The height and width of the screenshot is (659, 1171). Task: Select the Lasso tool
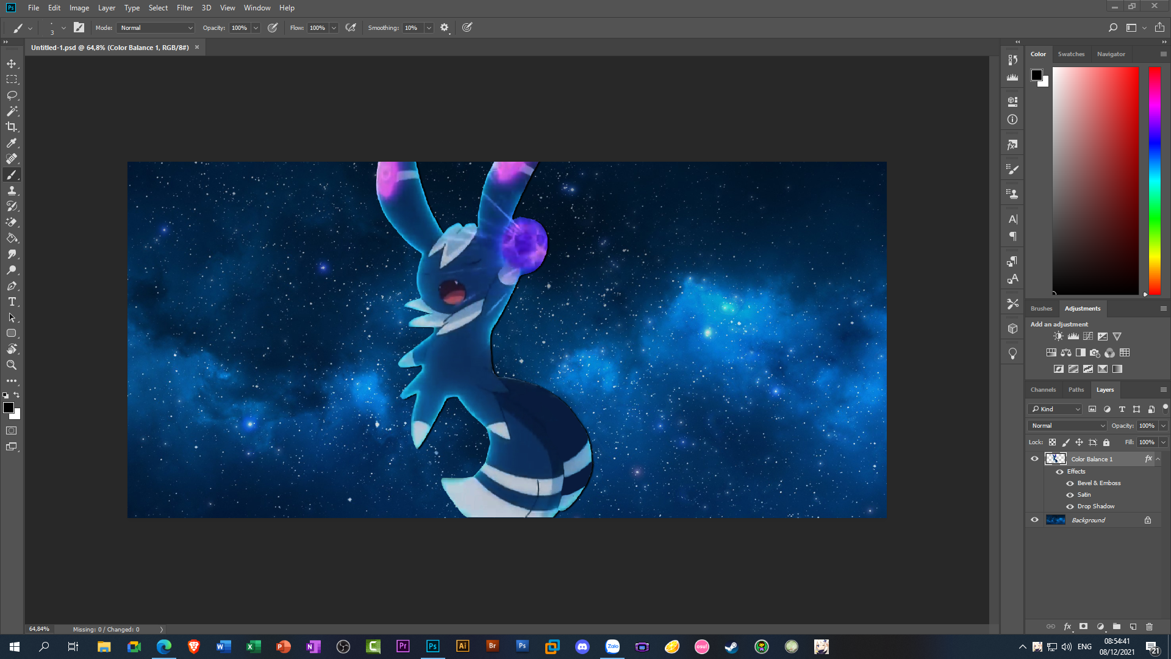click(x=12, y=95)
